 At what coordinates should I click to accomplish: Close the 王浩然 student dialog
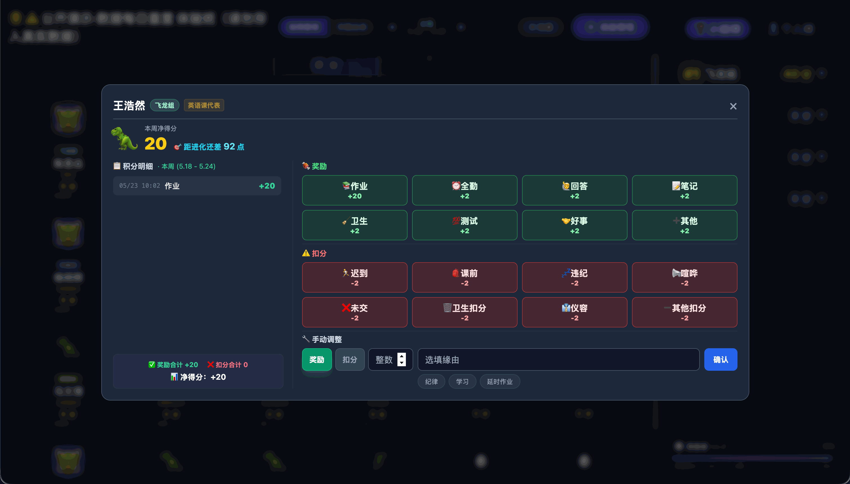tap(733, 106)
